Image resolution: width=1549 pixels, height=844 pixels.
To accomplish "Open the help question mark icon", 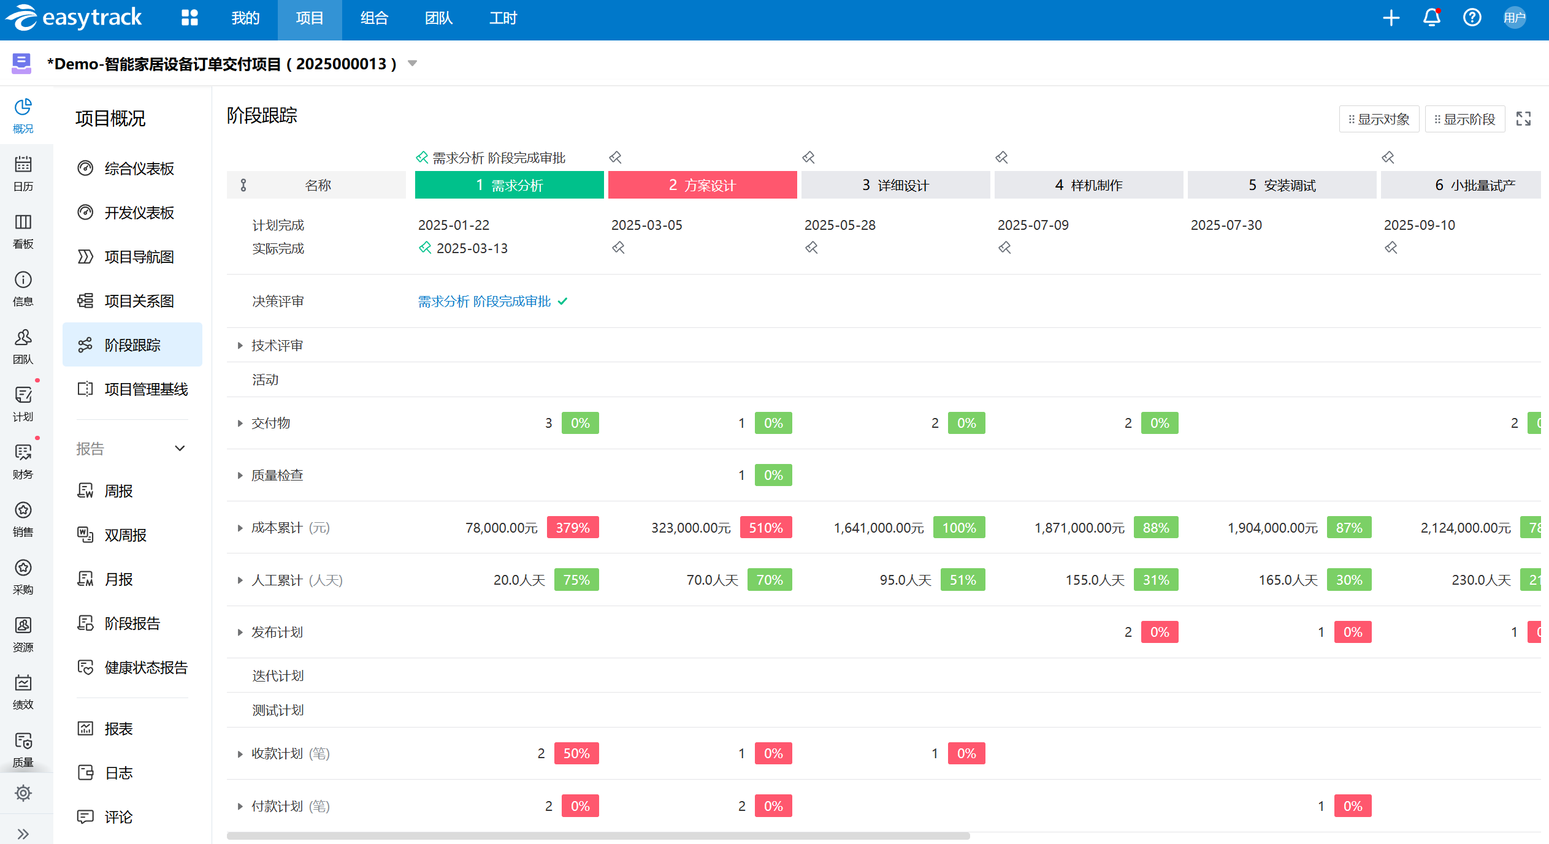I will pos(1472,18).
